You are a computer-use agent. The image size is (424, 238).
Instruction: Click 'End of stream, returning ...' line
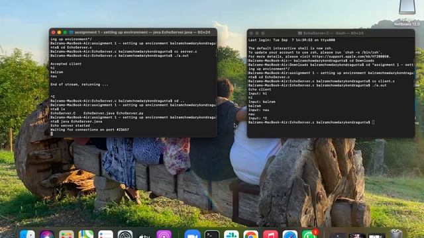tap(79, 85)
